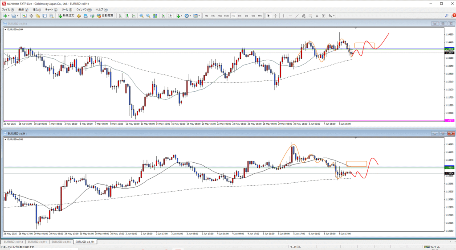Open the 表示 menu
The image size is (456, 250).
click(x=23, y=10)
